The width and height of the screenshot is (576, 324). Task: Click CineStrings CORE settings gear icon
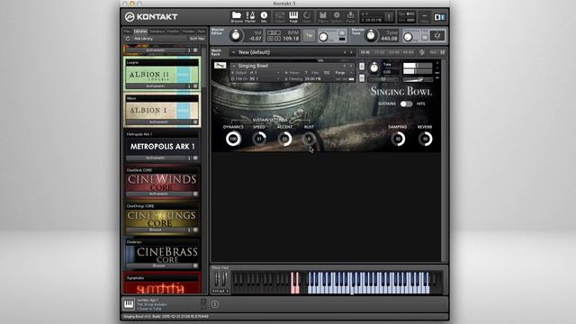[x=195, y=230]
